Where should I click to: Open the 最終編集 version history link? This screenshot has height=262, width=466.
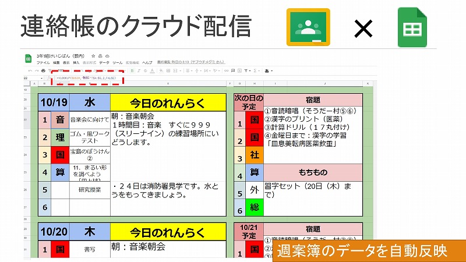point(191,62)
